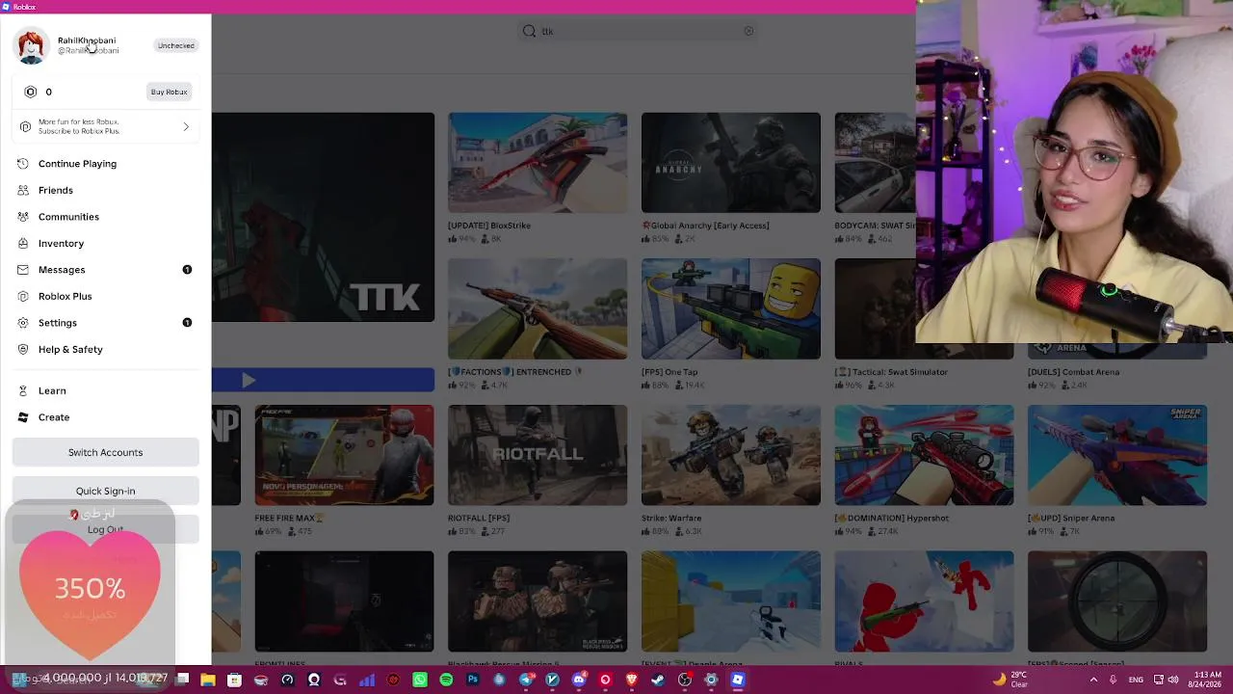
Task: Open network settings in system tray
Action: 1159,680
